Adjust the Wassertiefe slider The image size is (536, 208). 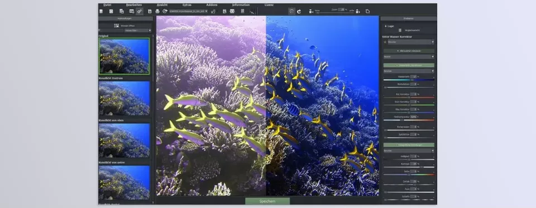(409, 80)
